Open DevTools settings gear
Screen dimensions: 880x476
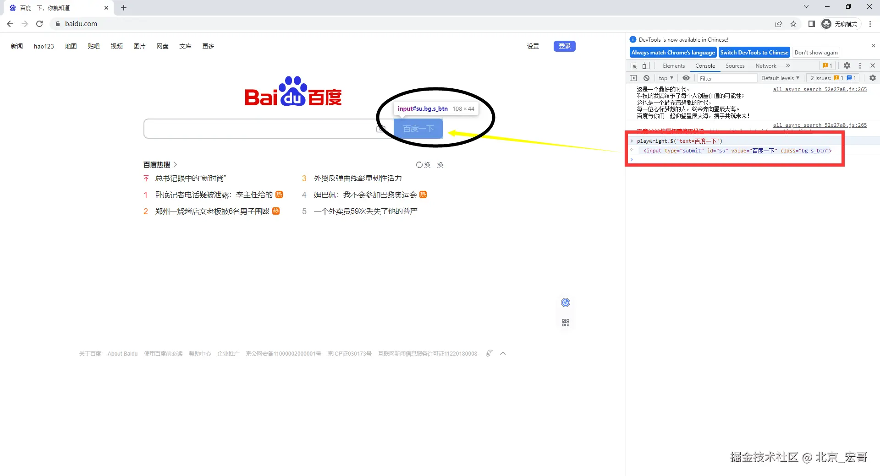pyautogui.click(x=847, y=66)
